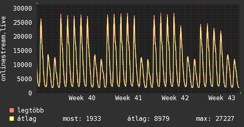The width and height of the screenshot is (244, 127).
Task: Click the max: 27227 statistic
Action: [x=215, y=119]
